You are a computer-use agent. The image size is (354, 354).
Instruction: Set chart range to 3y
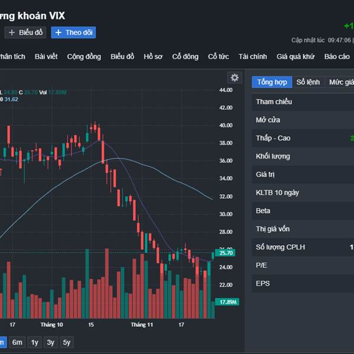[51, 342]
